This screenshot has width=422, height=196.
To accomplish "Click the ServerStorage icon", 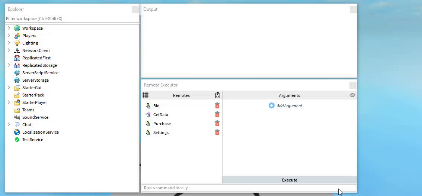I will [x=17, y=80].
